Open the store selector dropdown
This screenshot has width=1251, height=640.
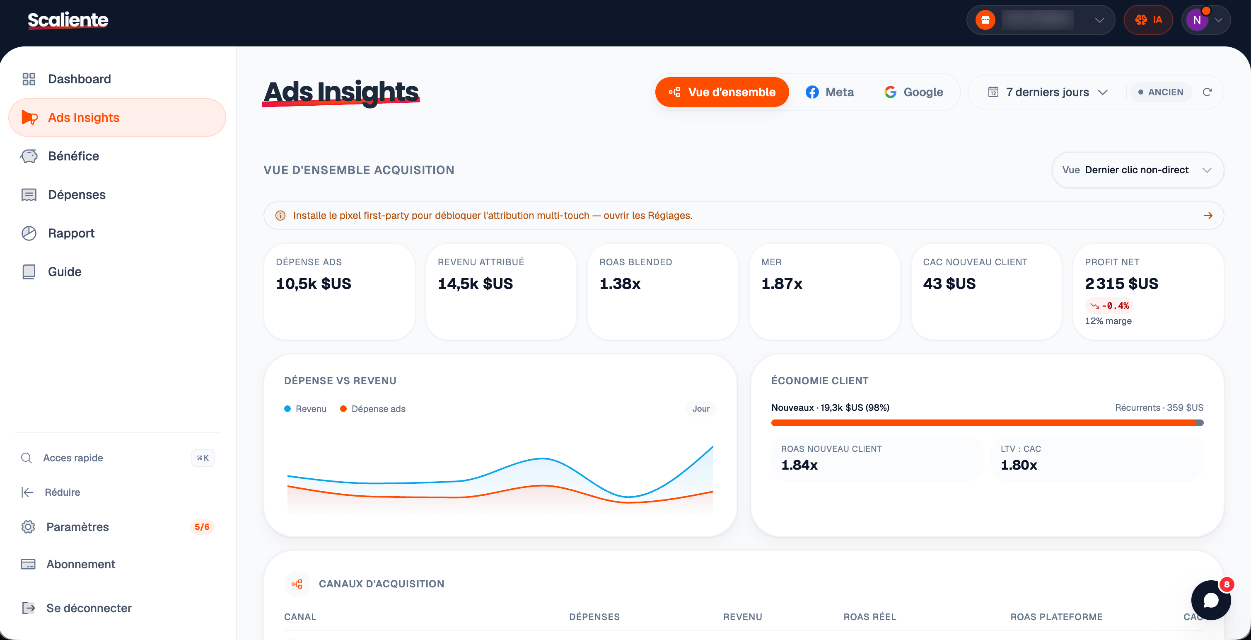[1040, 20]
